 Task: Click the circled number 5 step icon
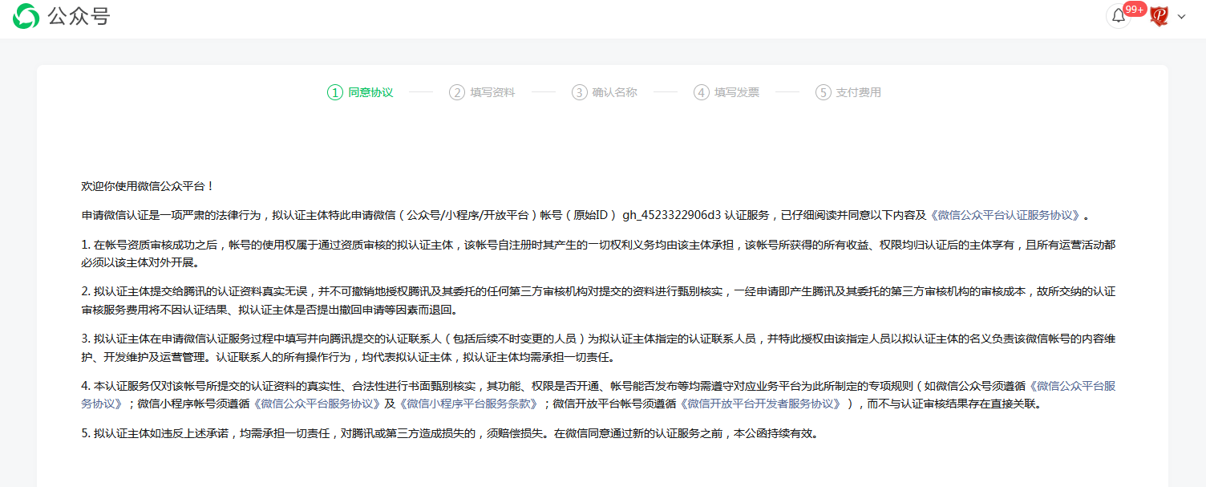click(824, 92)
